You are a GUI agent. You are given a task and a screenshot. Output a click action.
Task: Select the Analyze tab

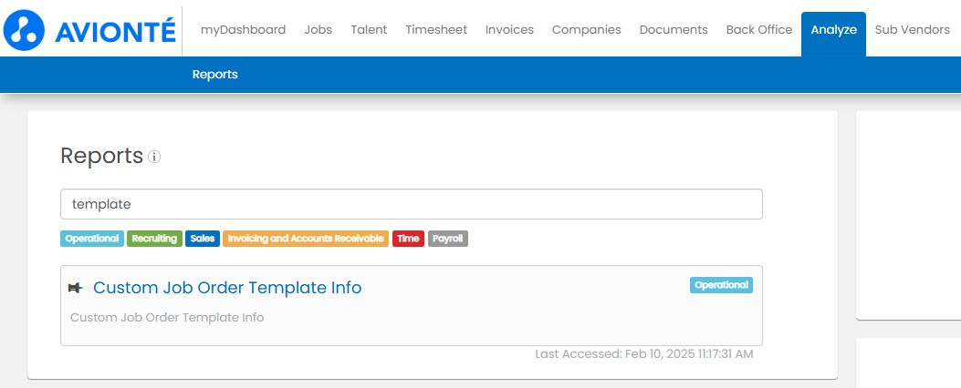[833, 34]
